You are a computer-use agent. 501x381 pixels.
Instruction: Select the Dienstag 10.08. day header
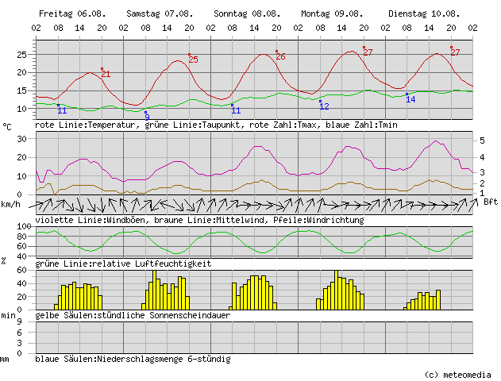pyautogui.click(x=418, y=14)
